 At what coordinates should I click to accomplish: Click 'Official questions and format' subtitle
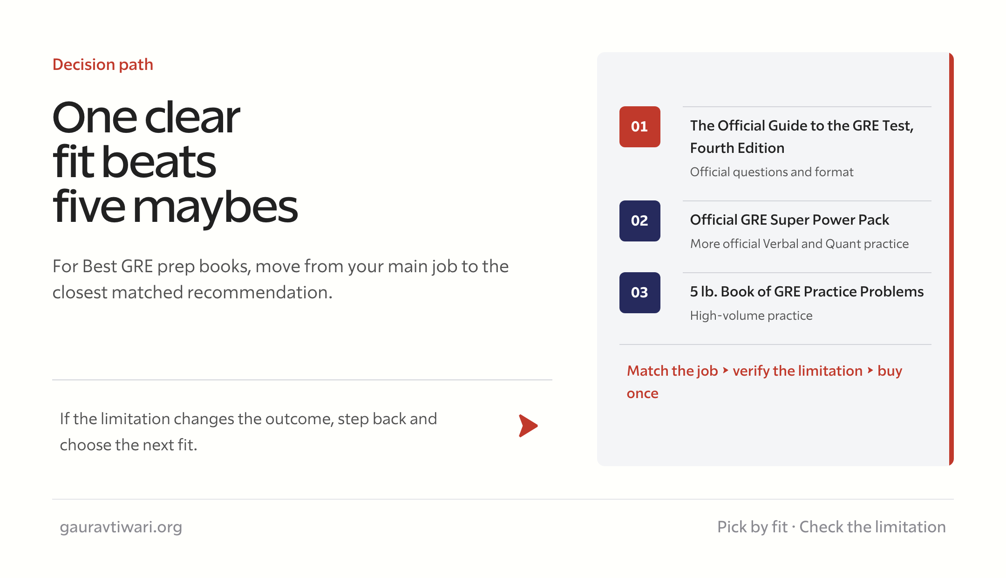(x=772, y=172)
